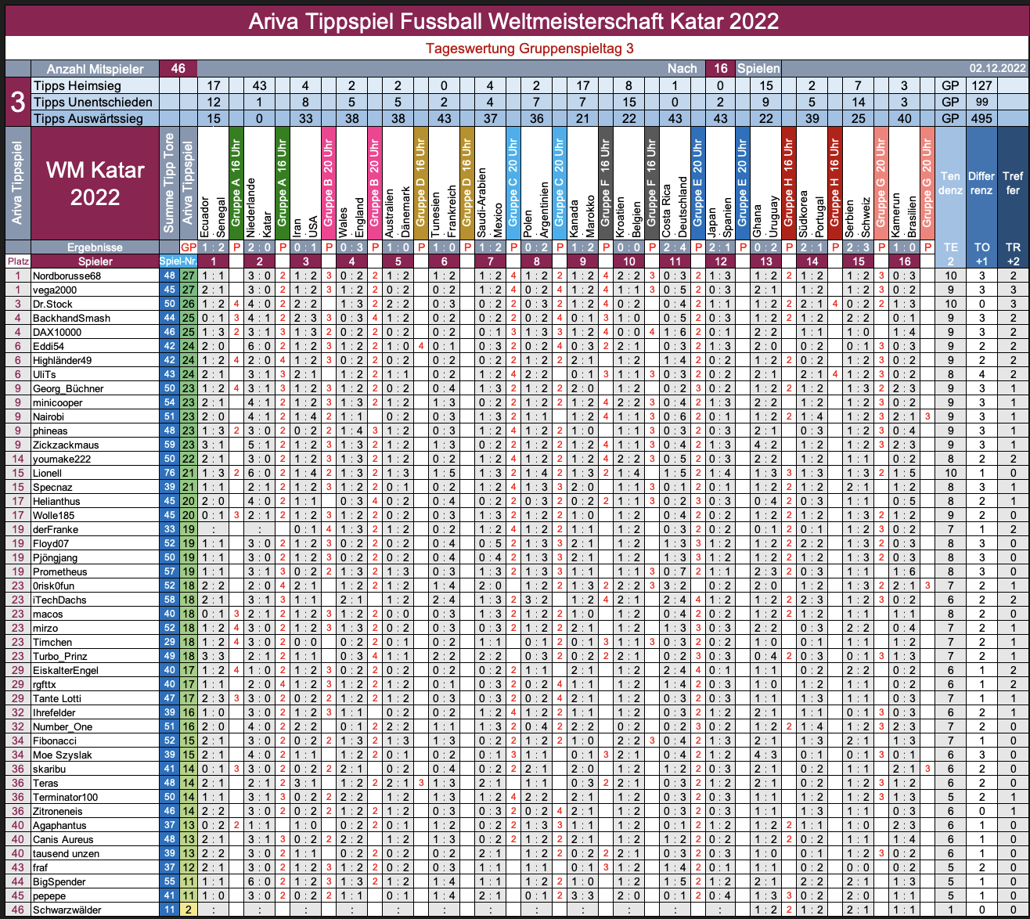Click the WM Katar 2022 header block

[94, 183]
